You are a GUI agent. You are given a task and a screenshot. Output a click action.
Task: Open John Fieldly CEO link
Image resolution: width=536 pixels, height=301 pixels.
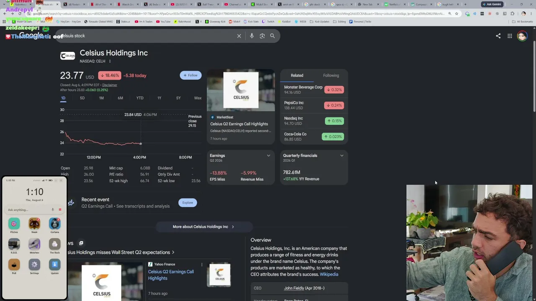pos(294,288)
